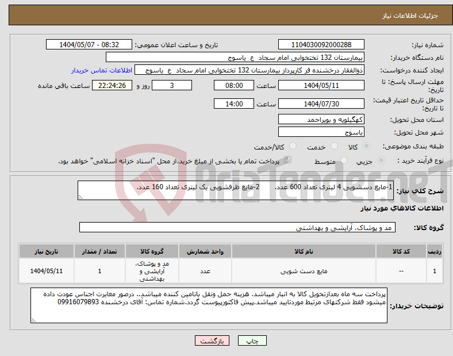Click the announcement date field 1404/05/07 - 08:32

(x=89, y=44)
